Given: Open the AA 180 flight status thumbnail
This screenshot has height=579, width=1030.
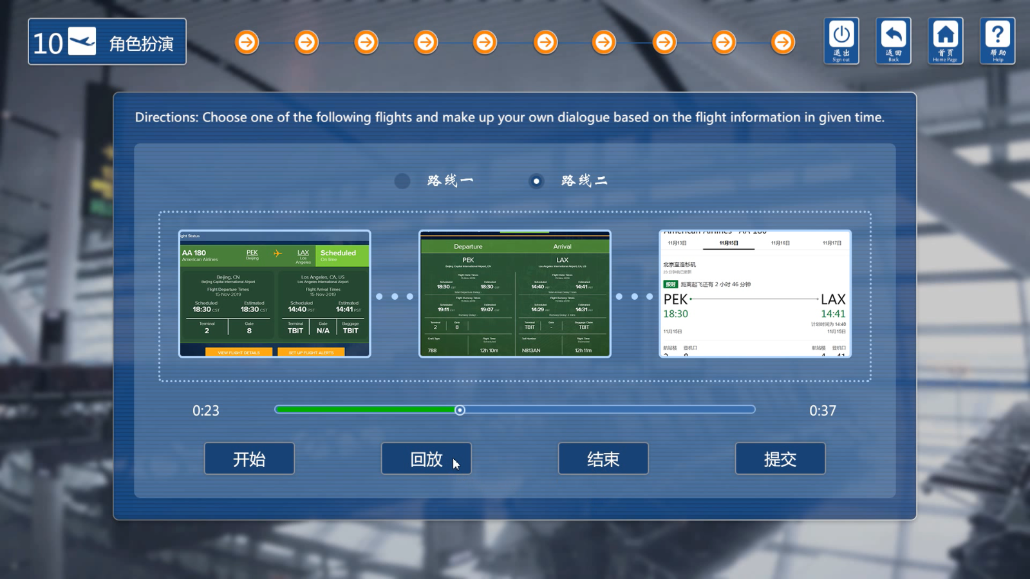Looking at the screenshot, I should [x=274, y=293].
